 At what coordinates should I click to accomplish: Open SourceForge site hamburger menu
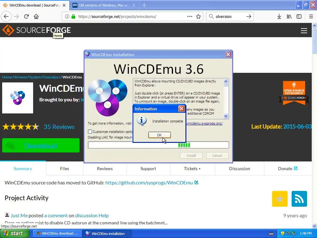click(x=304, y=31)
